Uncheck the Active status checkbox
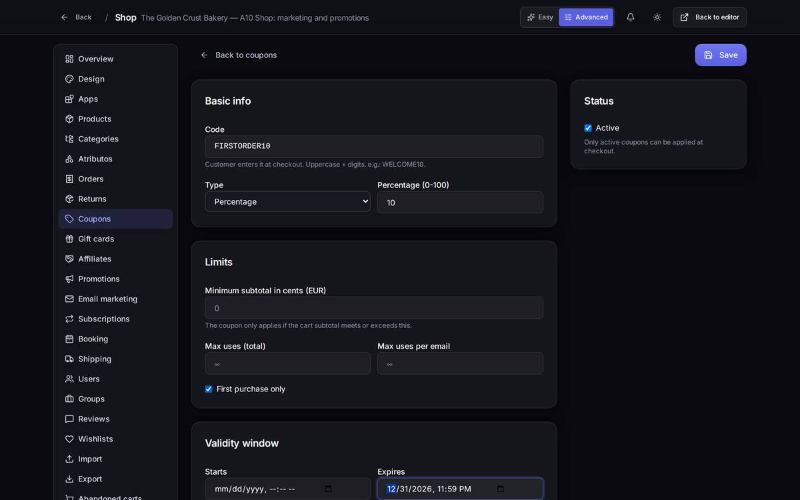The width and height of the screenshot is (800, 500). pos(588,128)
